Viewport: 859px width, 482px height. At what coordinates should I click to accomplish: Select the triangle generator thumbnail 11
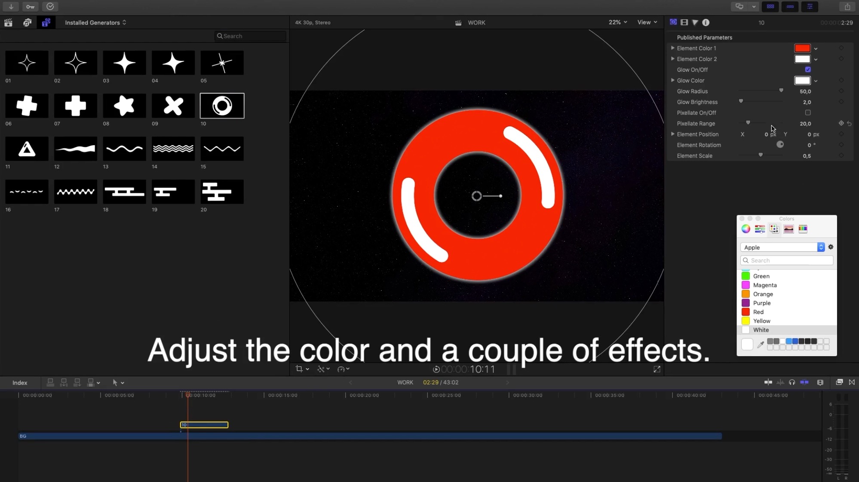27,149
